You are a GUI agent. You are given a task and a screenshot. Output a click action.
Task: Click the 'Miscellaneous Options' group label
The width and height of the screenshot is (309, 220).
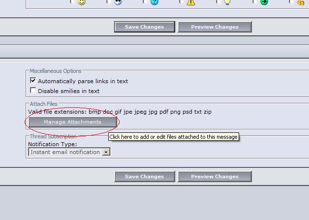(56, 71)
